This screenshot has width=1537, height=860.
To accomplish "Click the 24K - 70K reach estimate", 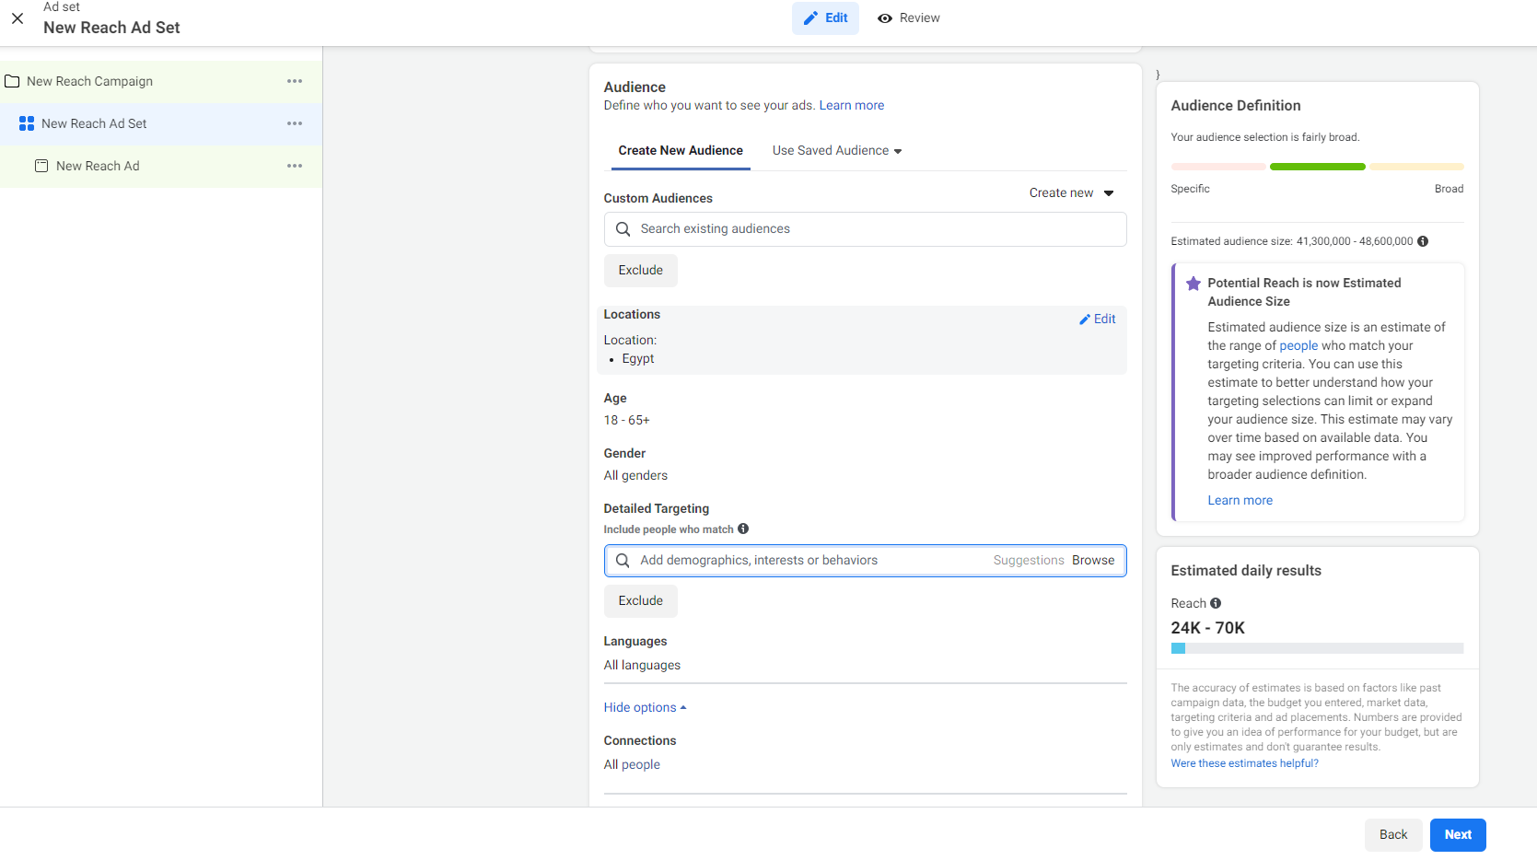I will click(1208, 628).
